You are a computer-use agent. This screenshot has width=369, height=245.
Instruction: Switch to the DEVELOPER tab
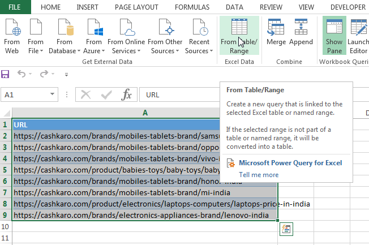[x=348, y=7]
